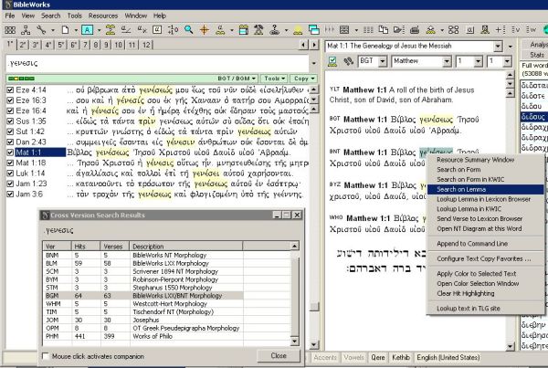Viewport: 548px width, 368px height.
Task: Click the footprints icon beside BGT version
Action: [348, 61]
